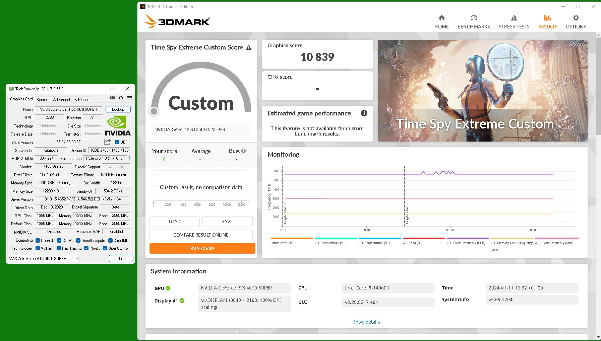Toggle the Ray Tracing checkbox
The image size is (601, 341).
[x=59, y=248]
